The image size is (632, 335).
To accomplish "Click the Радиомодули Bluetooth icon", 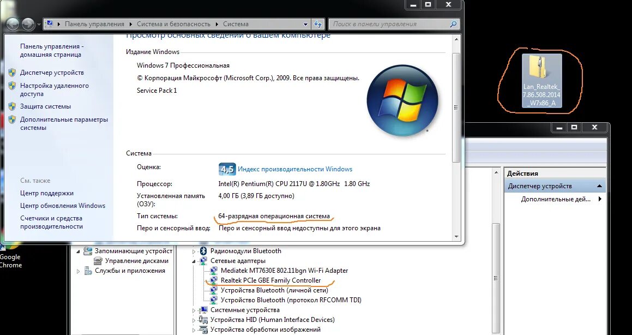I will (x=203, y=251).
